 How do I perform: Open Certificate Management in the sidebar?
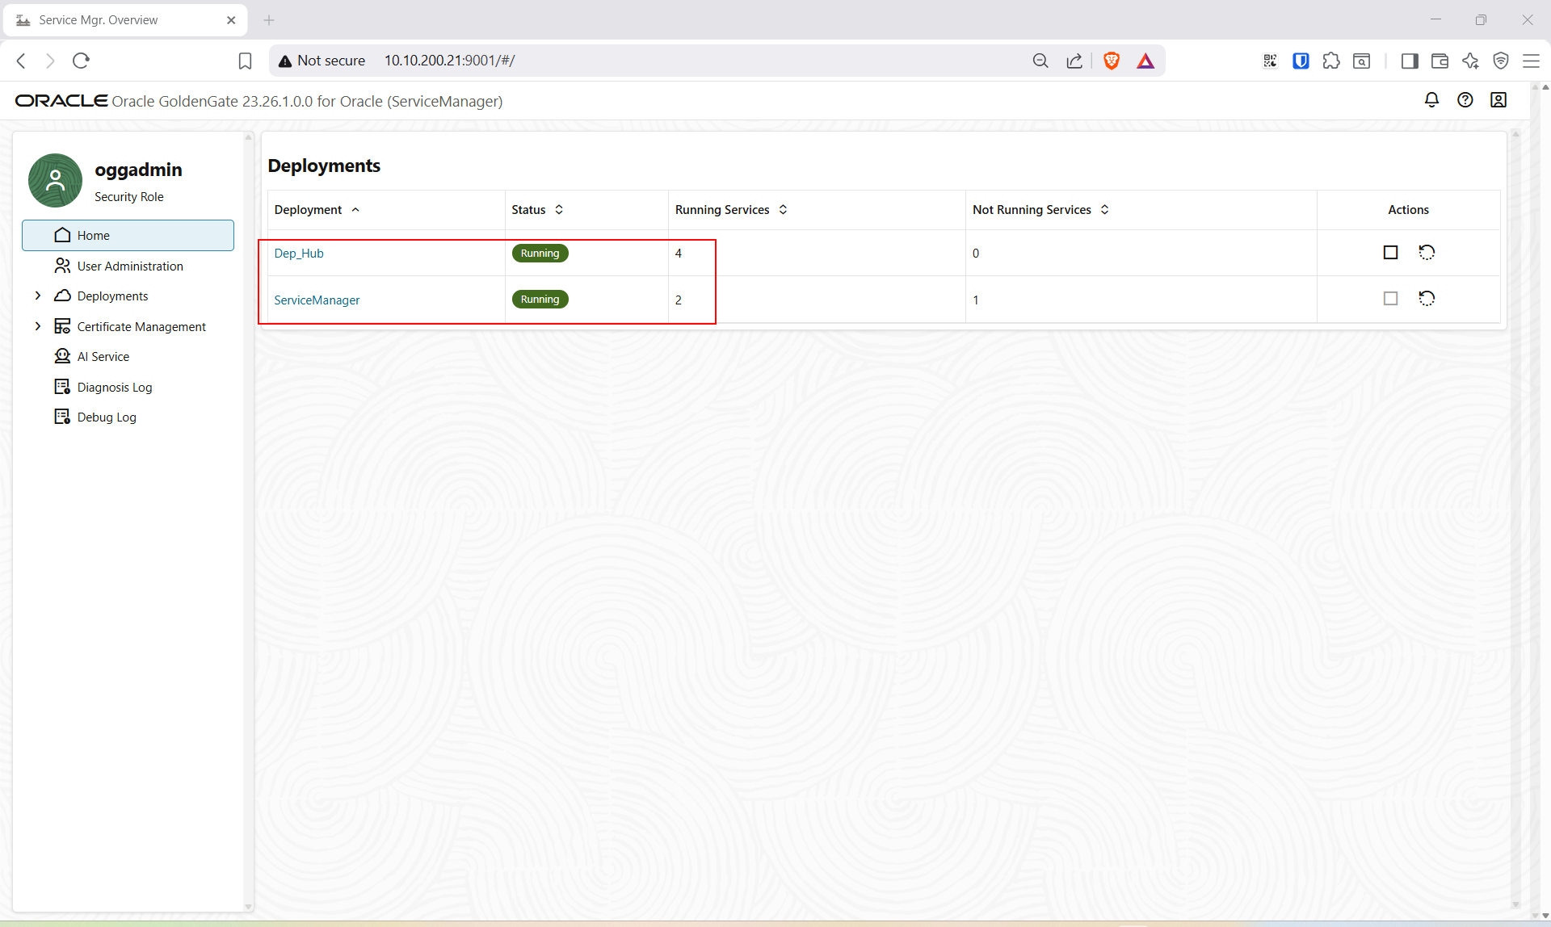[141, 326]
